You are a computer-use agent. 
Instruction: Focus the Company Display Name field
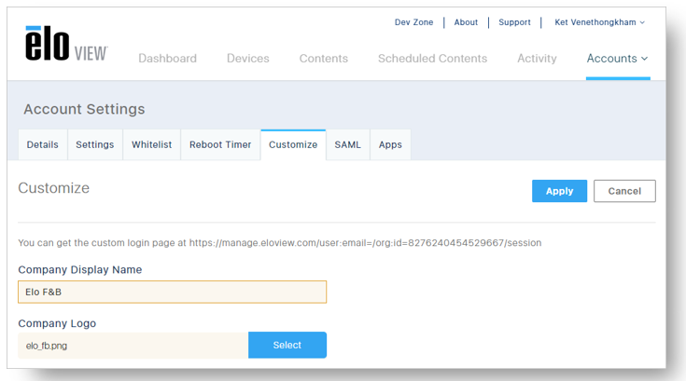172,292
